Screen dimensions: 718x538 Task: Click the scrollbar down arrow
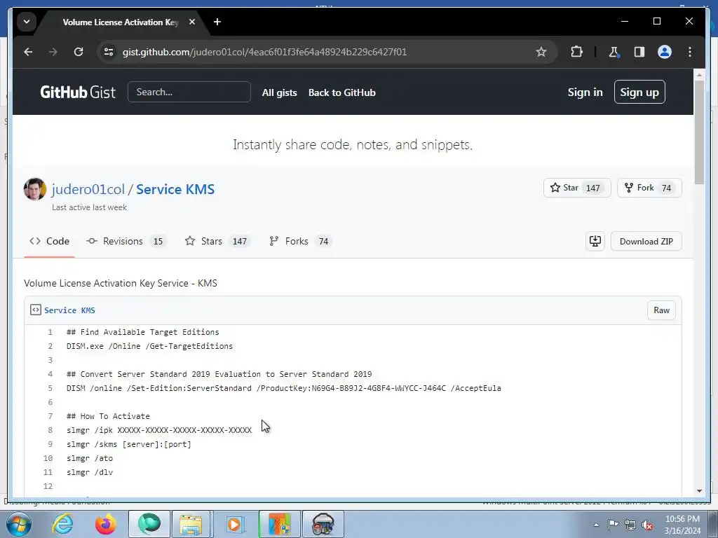tap(699, 491)
